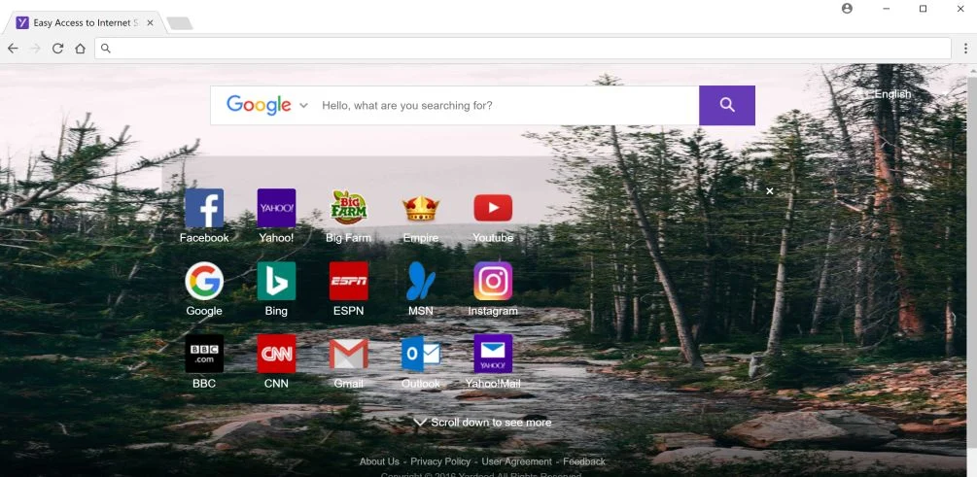Open the Outlook shortcut icon
Viewport: 977px width, 477px height.
click(421, 354)
